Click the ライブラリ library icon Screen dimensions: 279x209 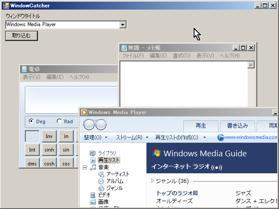(x=93, y=153)
